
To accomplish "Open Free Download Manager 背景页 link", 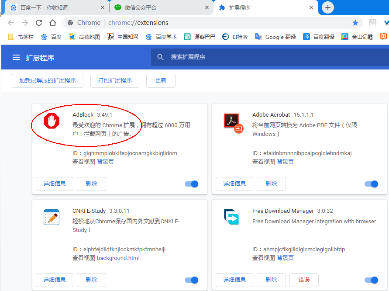I will 285,258.
